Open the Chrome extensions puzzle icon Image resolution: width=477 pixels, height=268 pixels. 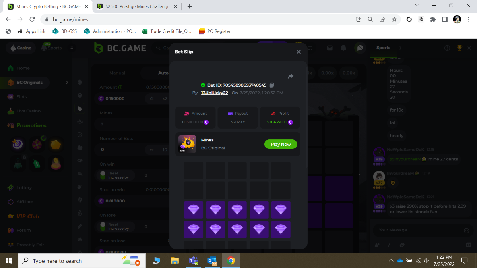pos(433,19)
